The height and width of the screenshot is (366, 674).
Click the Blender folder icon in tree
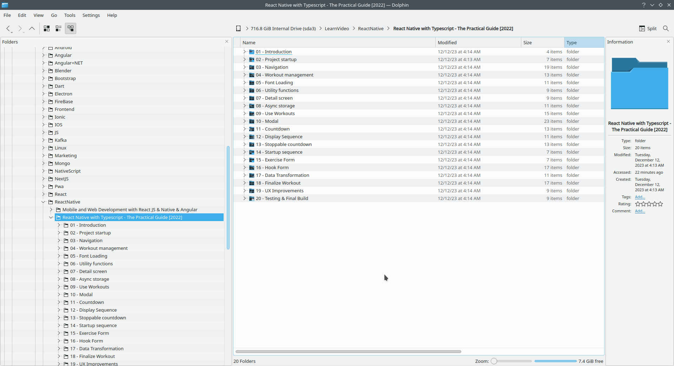[51, 71]
